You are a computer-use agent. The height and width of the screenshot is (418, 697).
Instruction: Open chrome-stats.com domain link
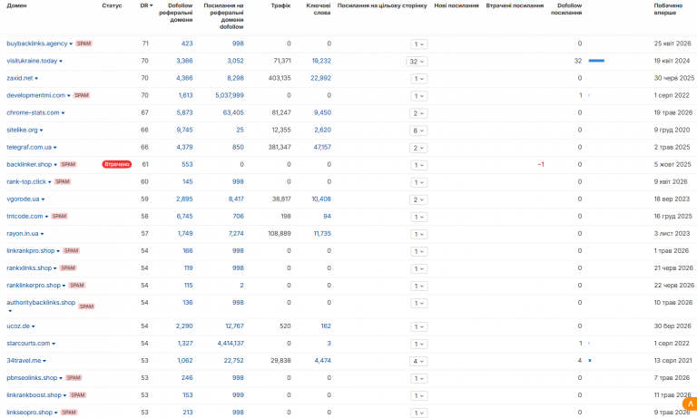pos(33,112)
